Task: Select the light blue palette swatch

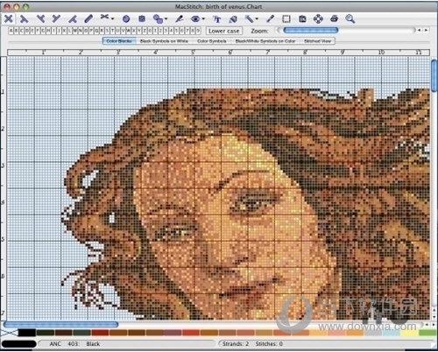Action: coord(392,333)
